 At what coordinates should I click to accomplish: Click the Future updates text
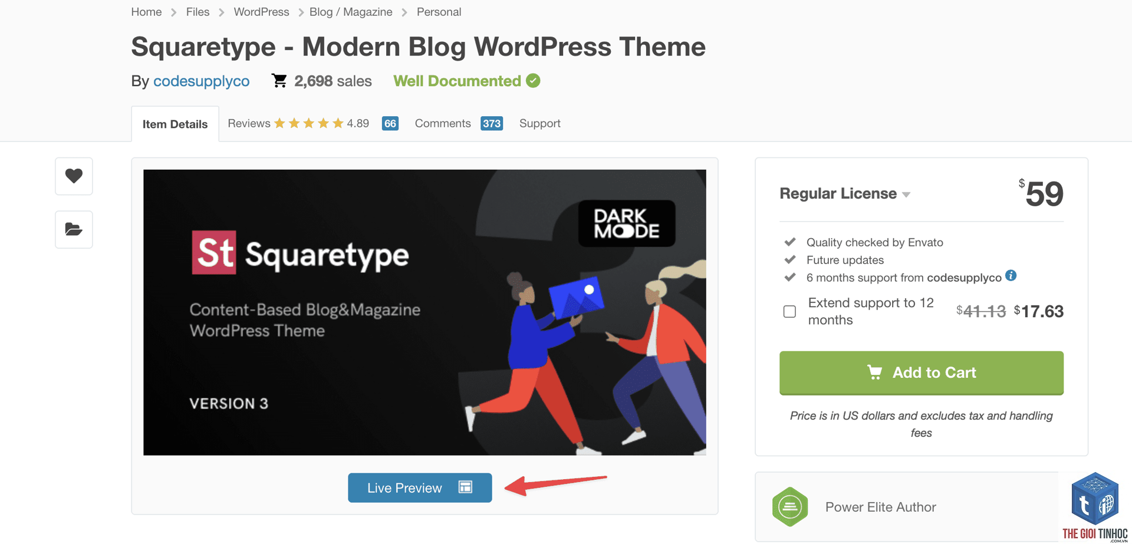(x=845, y=260)
